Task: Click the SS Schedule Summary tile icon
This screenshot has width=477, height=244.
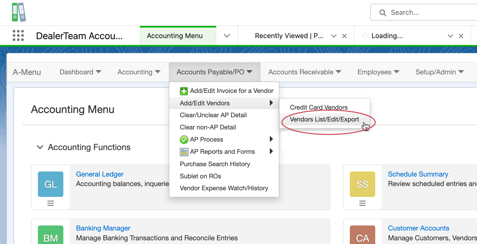Action: [363, 184]
